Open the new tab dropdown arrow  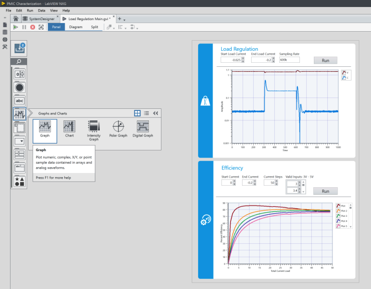[x=124, y=19]
